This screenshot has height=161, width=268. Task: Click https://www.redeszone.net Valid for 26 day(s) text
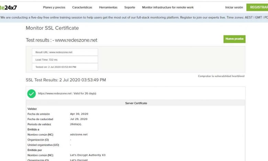click(67, 94)
